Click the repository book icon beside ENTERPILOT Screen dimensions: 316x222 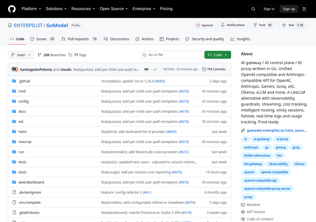10,25
